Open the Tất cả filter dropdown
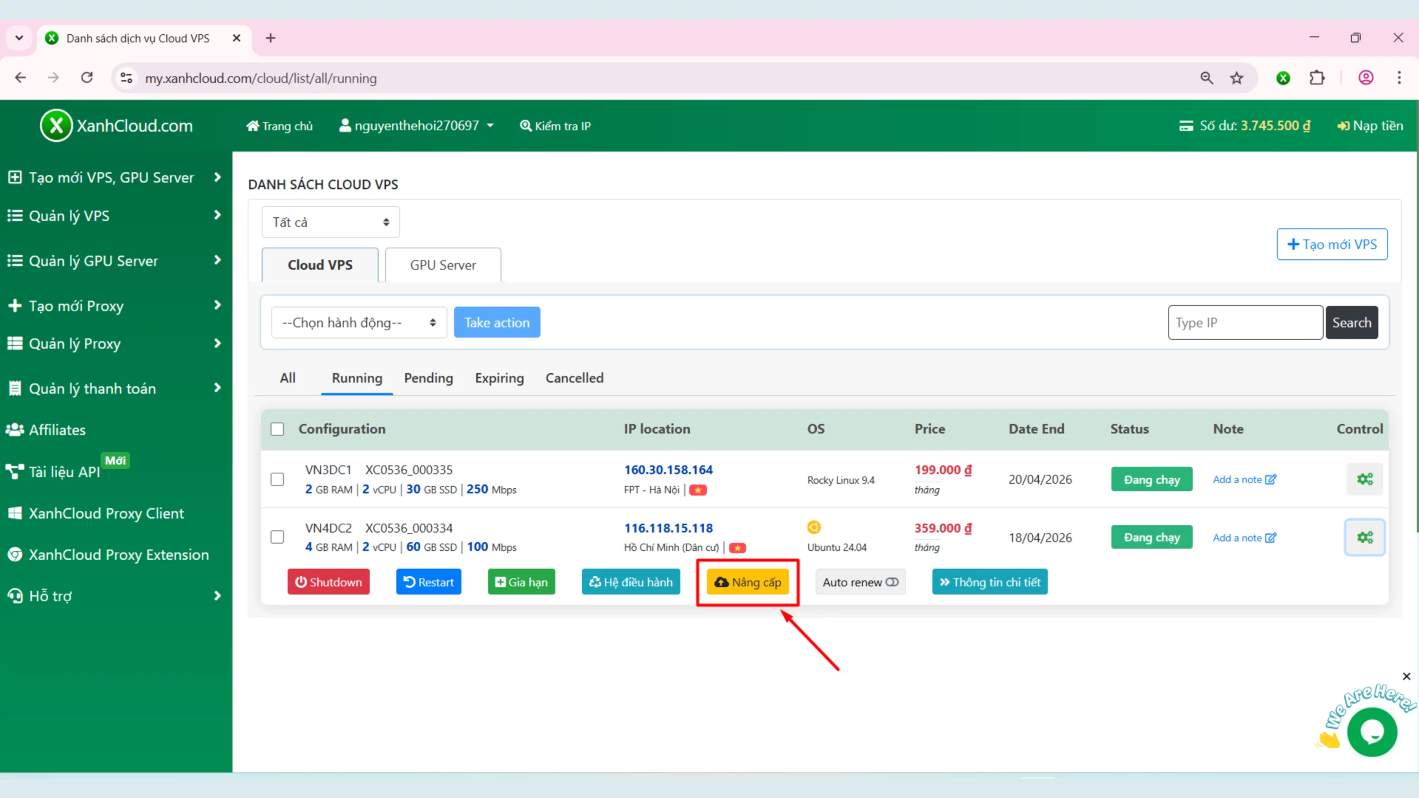The height and width of the screenshot is (798, 1419). pyautogui.click(x=330, y=222)
